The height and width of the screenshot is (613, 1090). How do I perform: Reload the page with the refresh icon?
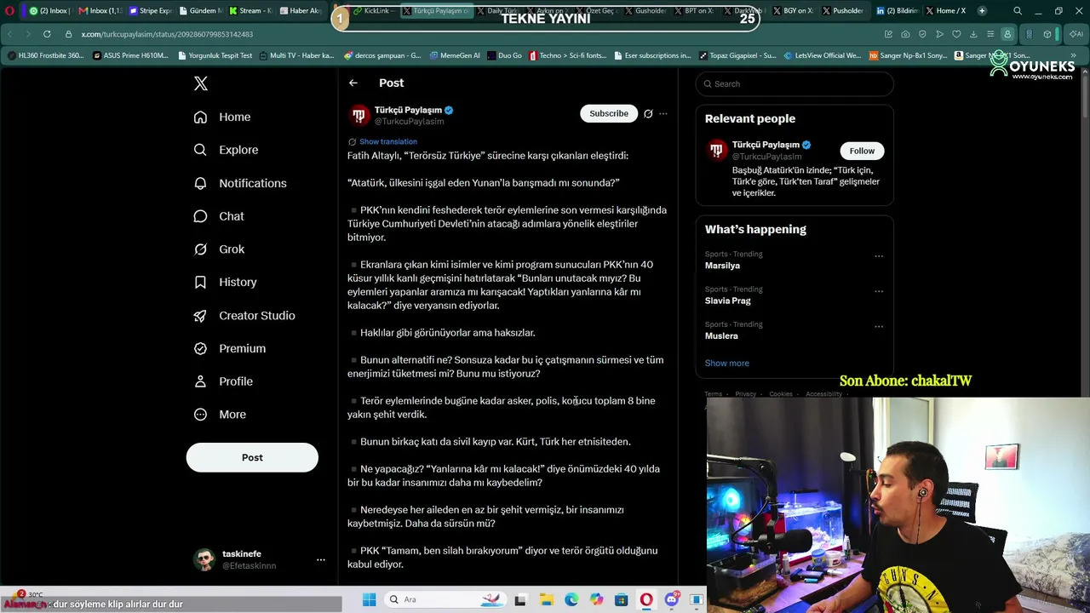coord(47,34)
